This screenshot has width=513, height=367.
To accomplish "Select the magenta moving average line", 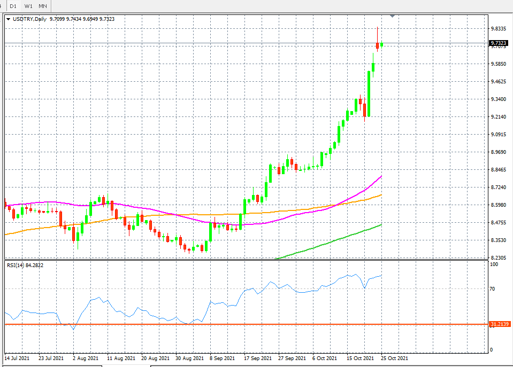I will (x=160, y=211).
